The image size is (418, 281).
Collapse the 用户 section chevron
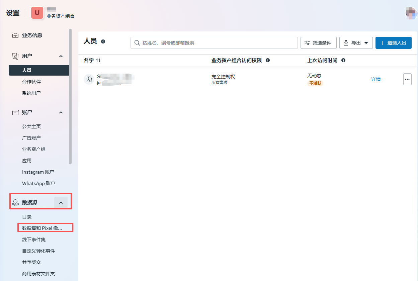(61, 56)
